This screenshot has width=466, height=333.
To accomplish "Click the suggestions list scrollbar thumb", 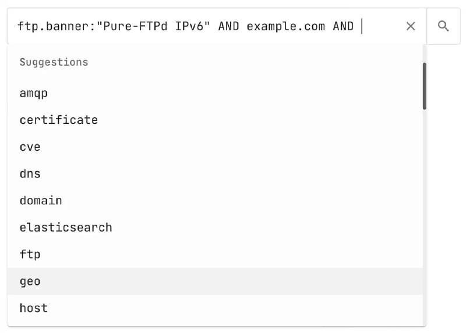I will tap(425, 86).
